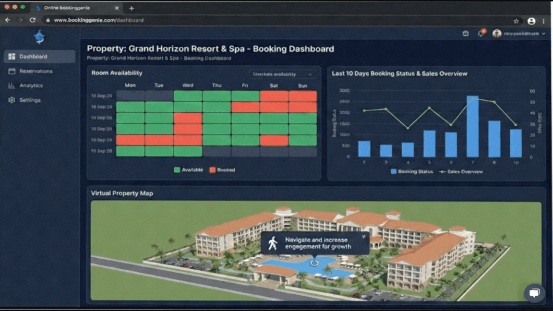Viewport: 553px width, 311px height.
Task: Open a new browser tab
Action: [x=132, y=8]
